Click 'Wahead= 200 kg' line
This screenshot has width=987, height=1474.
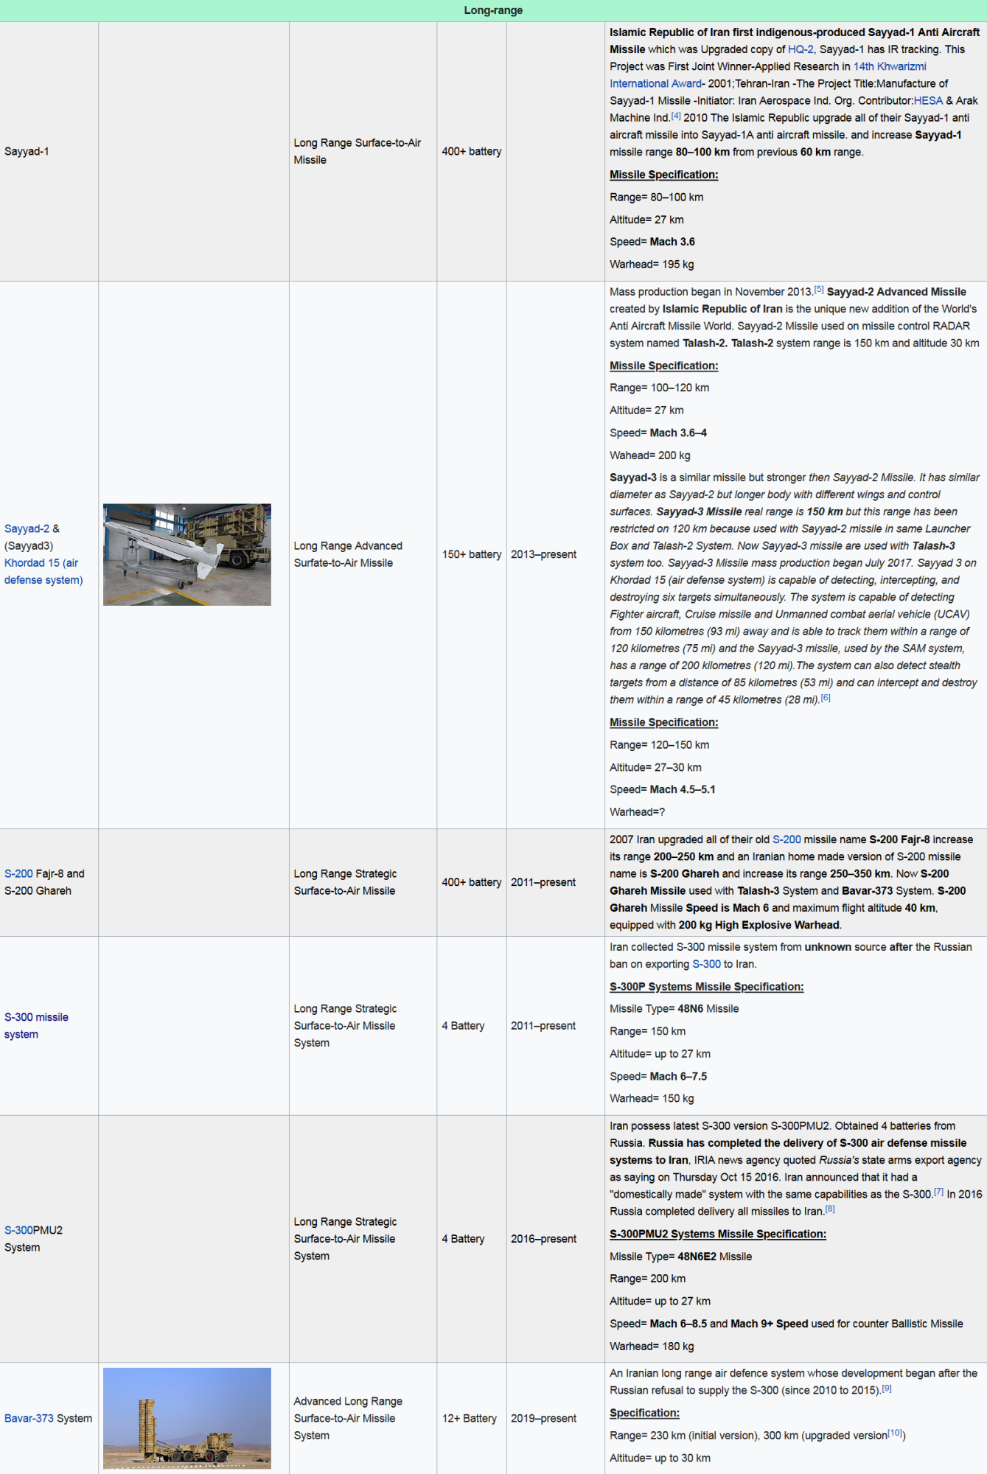[650, 455]
